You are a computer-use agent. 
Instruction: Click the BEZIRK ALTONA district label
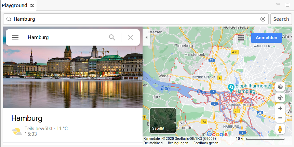click(204, 77)
